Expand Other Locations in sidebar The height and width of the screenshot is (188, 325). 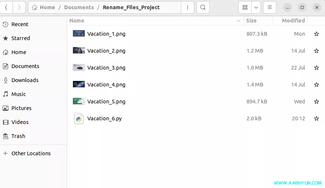(31, 153)
